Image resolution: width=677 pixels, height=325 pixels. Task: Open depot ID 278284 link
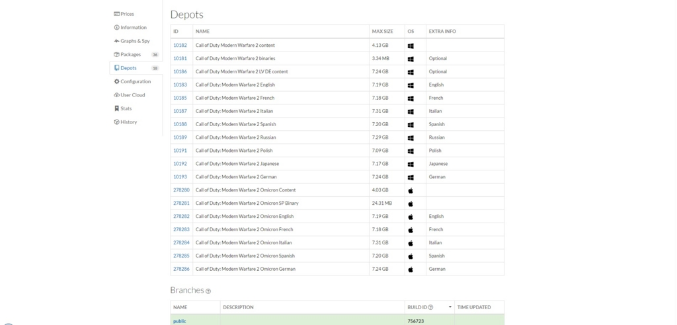click(181, 242)
